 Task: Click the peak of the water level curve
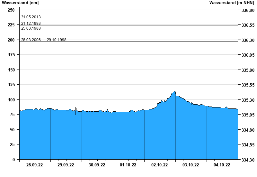pyautogui.click(x=175, y=91)
